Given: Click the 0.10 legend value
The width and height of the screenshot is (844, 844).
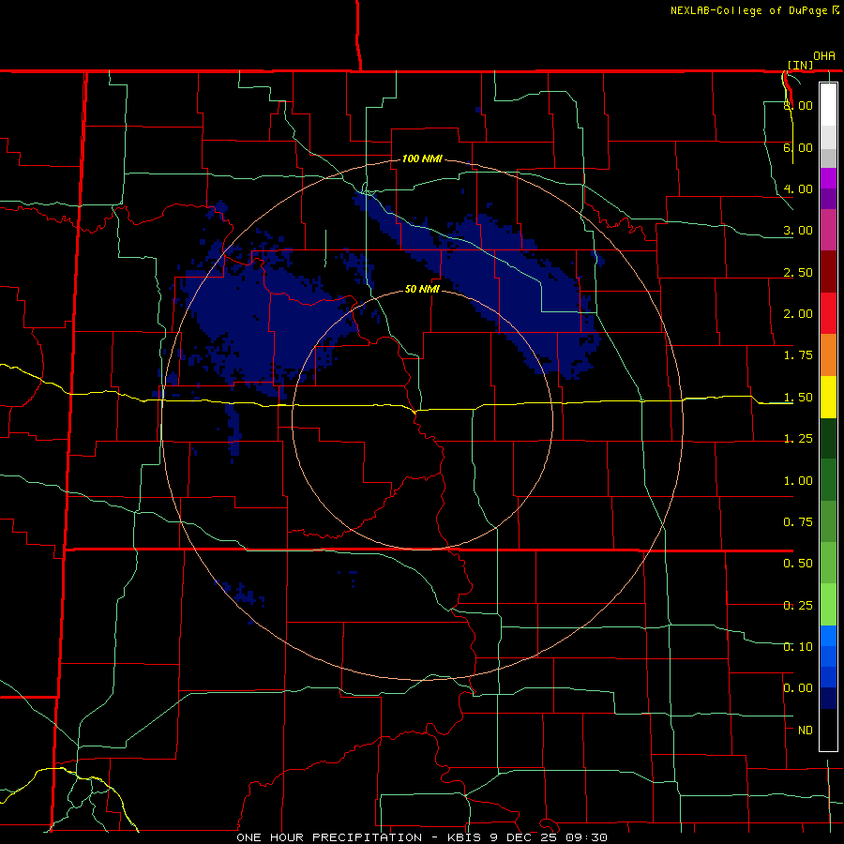Looking at the screenshot, I should point(798,646).
